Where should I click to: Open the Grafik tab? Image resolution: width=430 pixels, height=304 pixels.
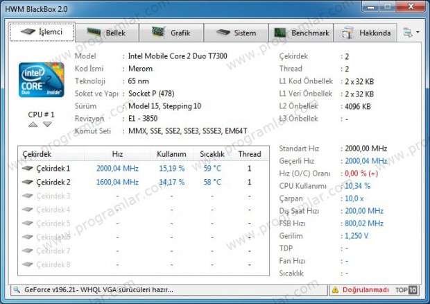point(171,33)
